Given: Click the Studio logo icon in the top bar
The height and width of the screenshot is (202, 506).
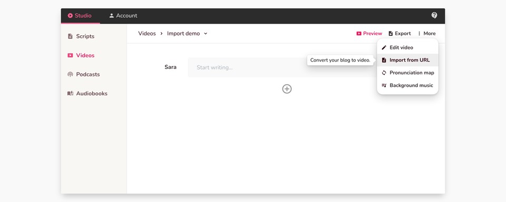Looking at the screenshot, I should (x=70, y=15).
